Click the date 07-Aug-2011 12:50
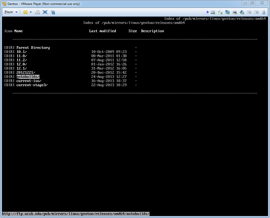270x218 pixels. click(x=109, y=60)
